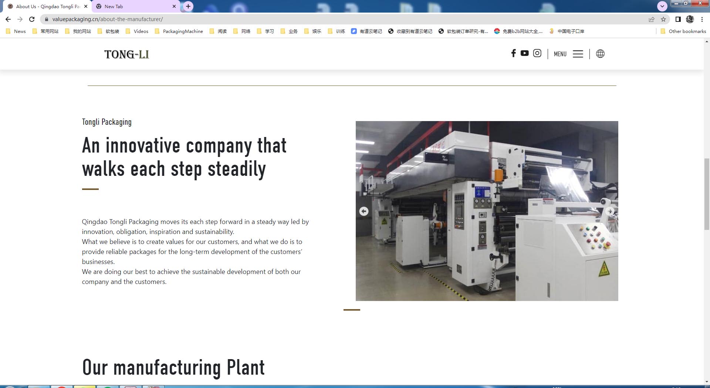The image size is (710, 388).
Task: Go back to previous page
Action: coord(8,19)
